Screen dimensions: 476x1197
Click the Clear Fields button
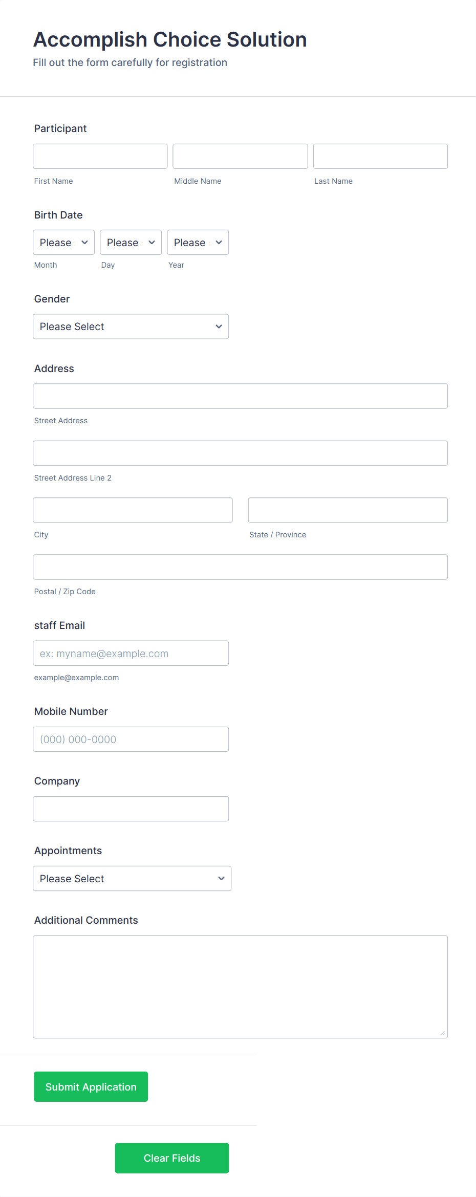pos(171,1158)
